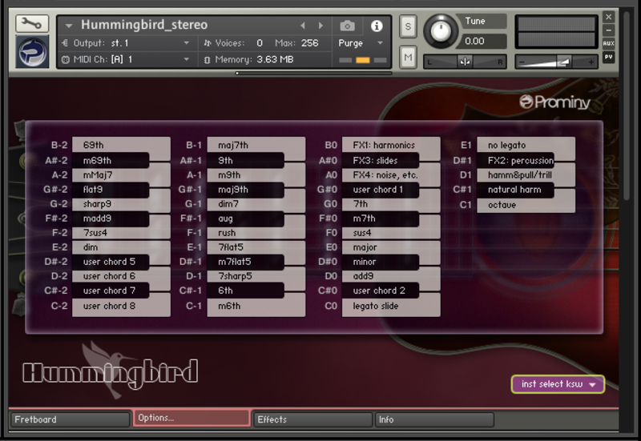Viewport: 641px width, 441px height.
Task: Switch to the Effects tab
Action: pyautogui.click(x=312, y=419)
